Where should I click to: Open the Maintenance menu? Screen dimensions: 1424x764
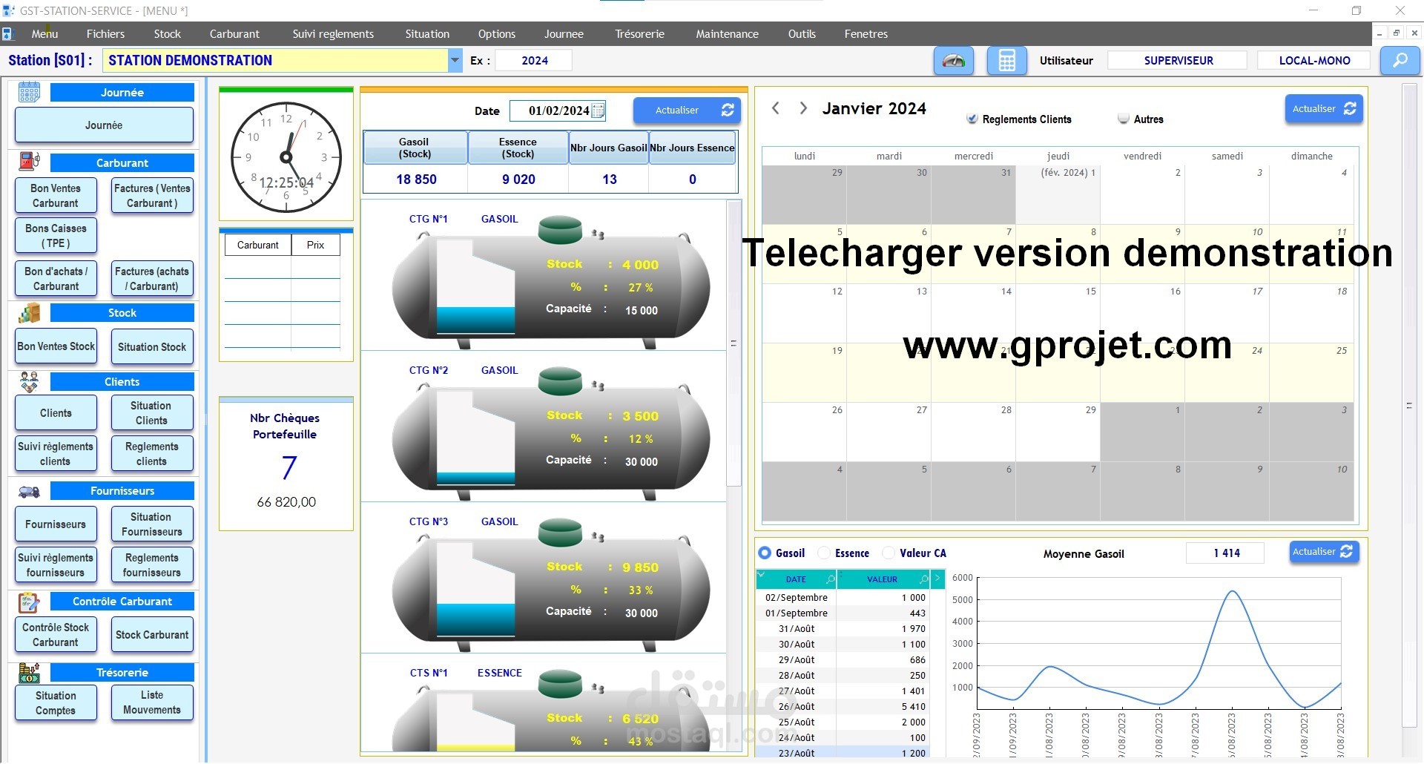pos(727,34)
